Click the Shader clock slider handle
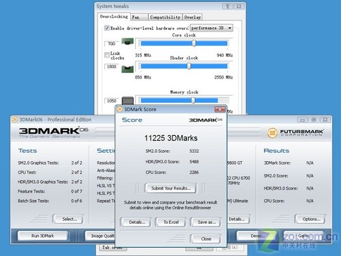The height and width of the screenshot is (256, 341). coord(189,66)
